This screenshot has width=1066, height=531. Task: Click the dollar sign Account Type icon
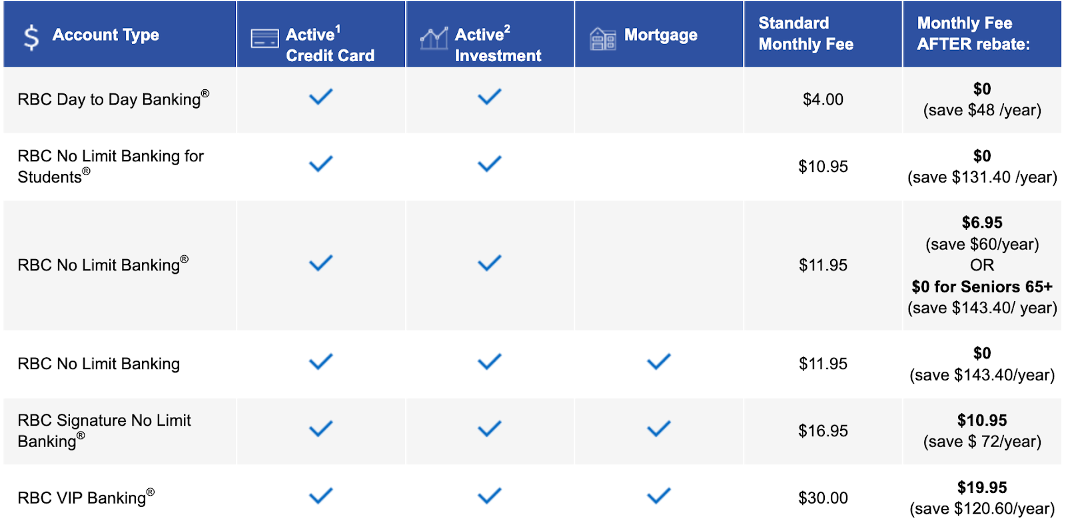31,37
